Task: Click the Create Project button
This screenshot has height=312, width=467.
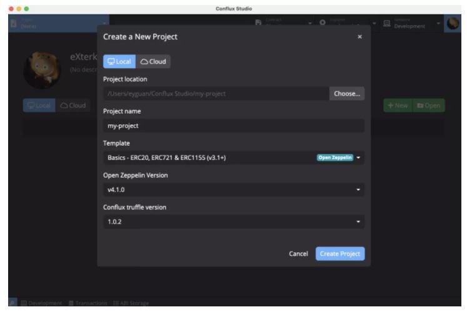Action: 340,254
